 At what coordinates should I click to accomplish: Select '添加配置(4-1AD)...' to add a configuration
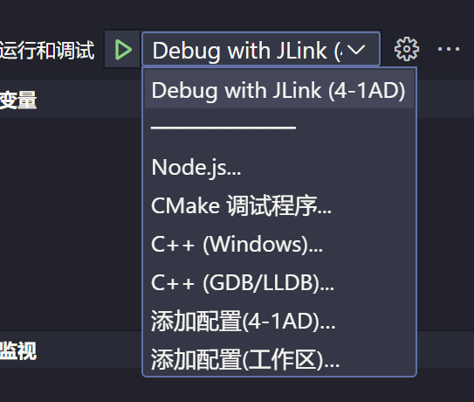point(279,322)
